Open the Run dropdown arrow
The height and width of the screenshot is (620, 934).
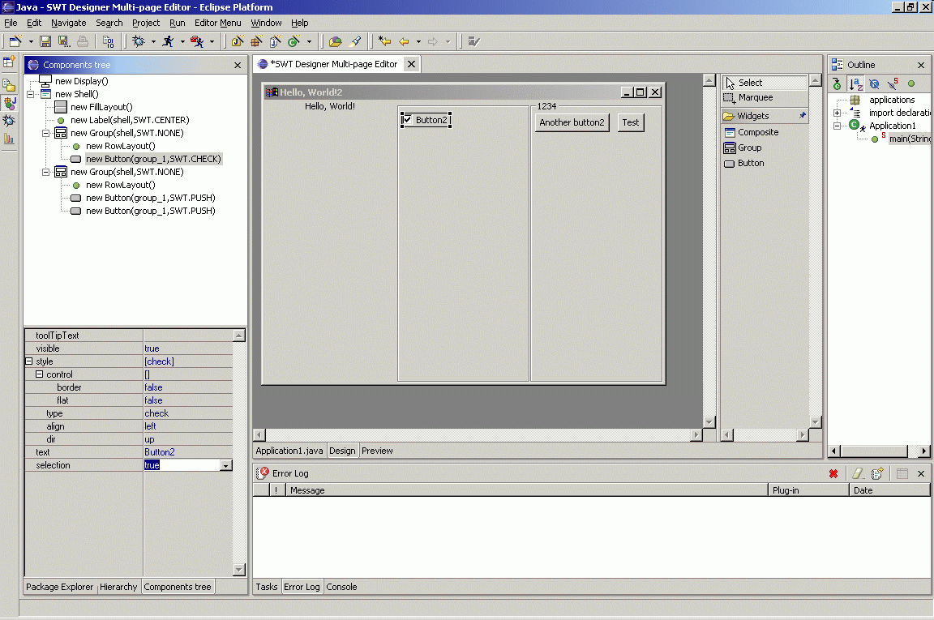pos(182,41)
